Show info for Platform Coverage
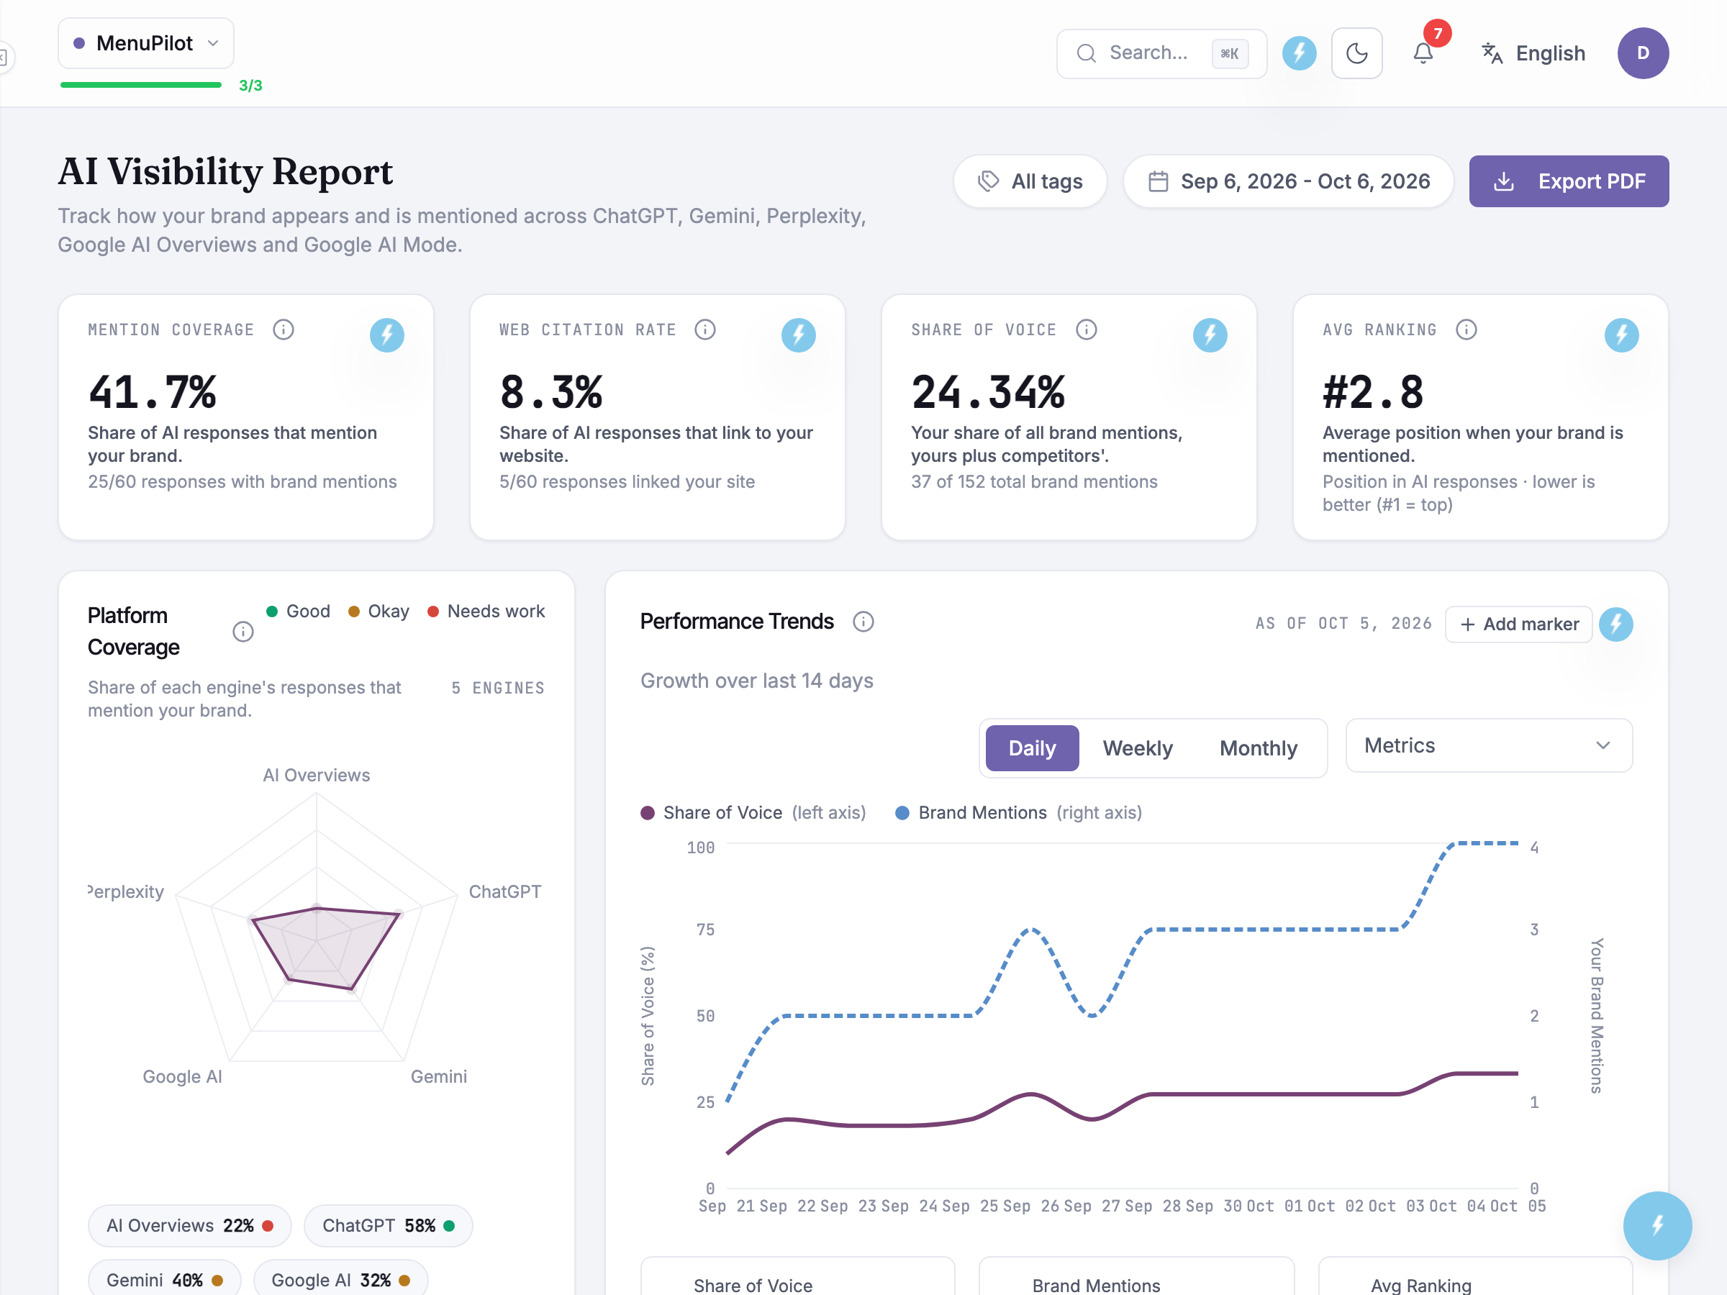 242,632
